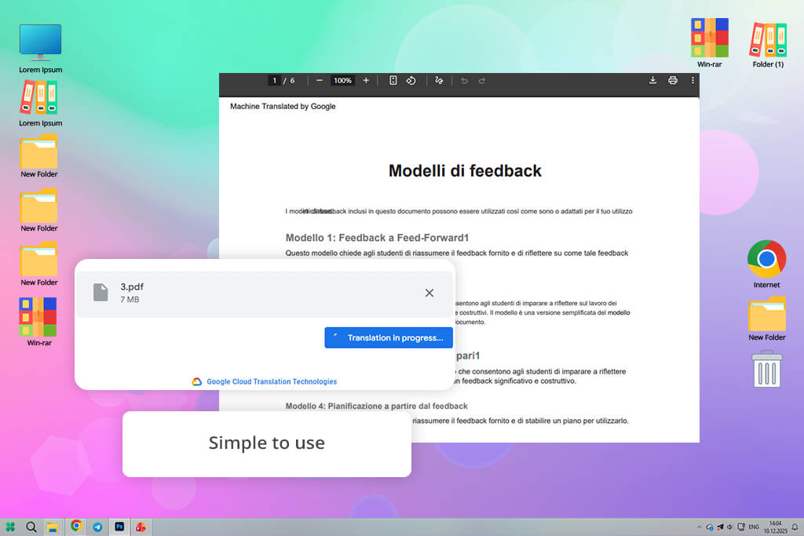
Task: Click the volume speaker tray icon
Action: pos(729,527)
